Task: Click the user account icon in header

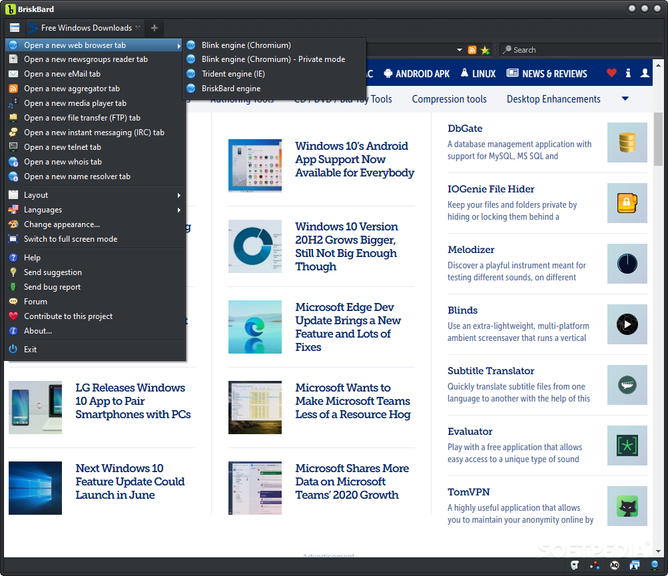Action: pyautogui.click(x=645, y=73)
